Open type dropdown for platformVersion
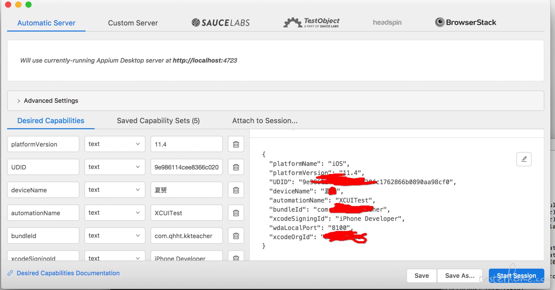The height and width of the screenshot is (290, 555). tap(115, 144)
